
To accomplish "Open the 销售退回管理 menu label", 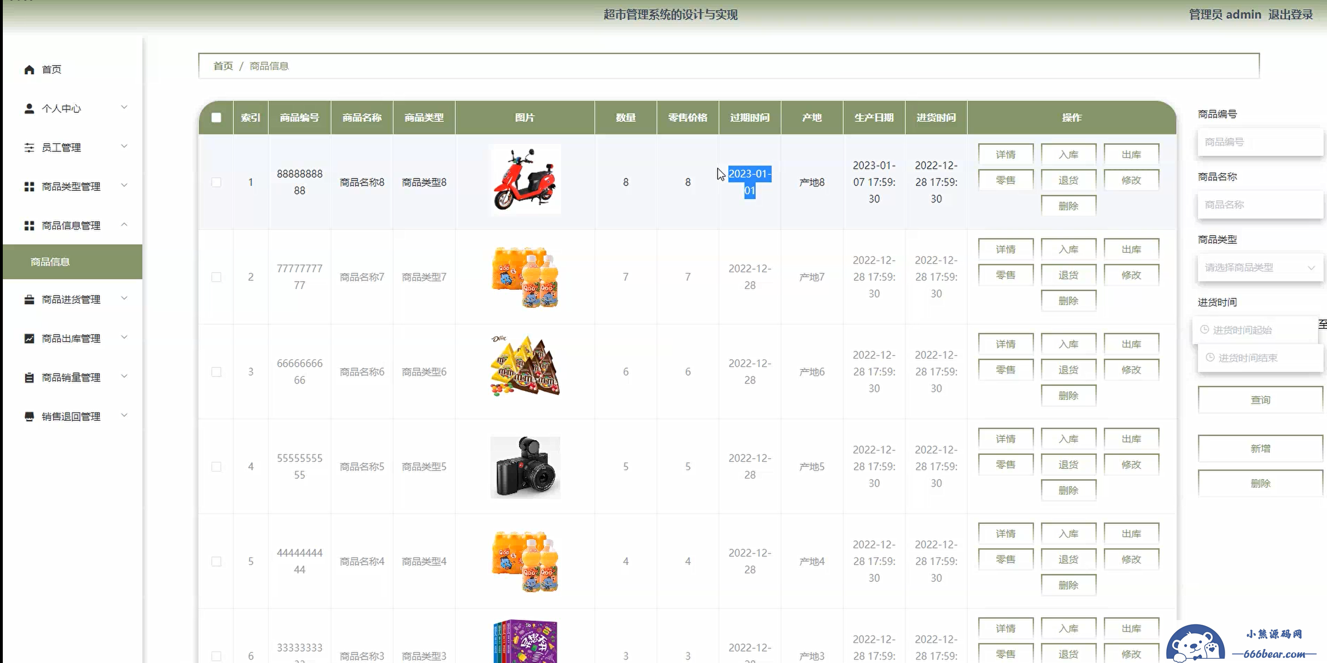I will click(71, 417).
